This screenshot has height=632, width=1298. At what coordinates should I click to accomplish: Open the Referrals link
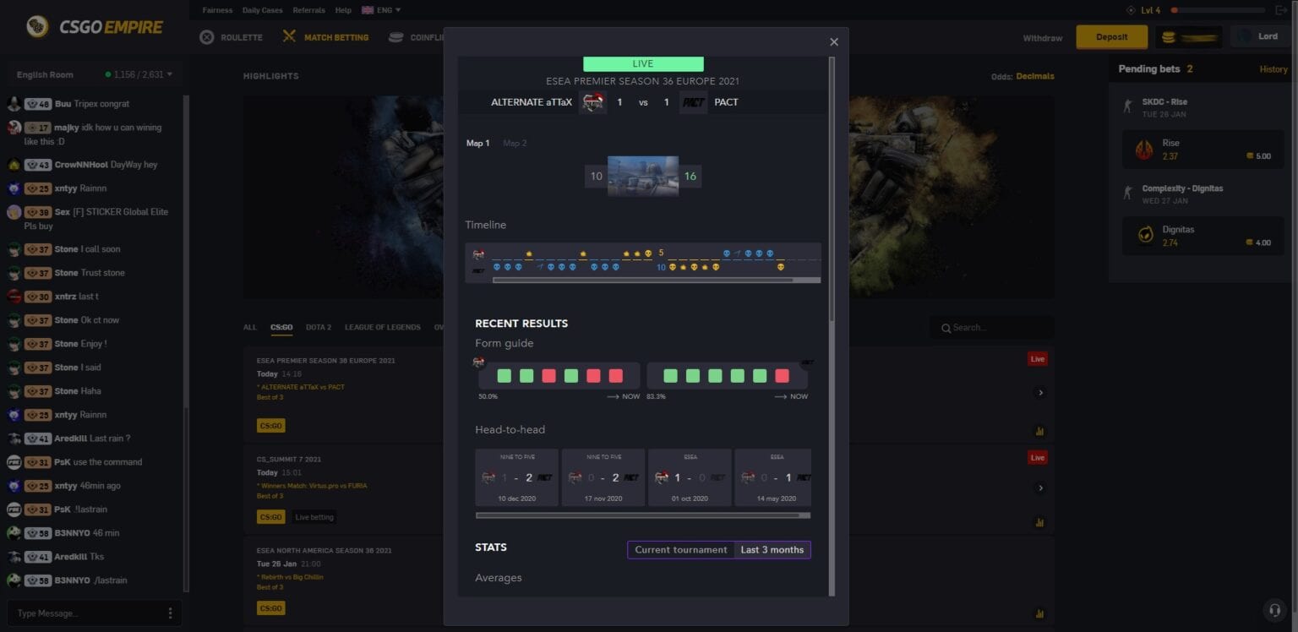pyautogui.click(x=308, y=10)
